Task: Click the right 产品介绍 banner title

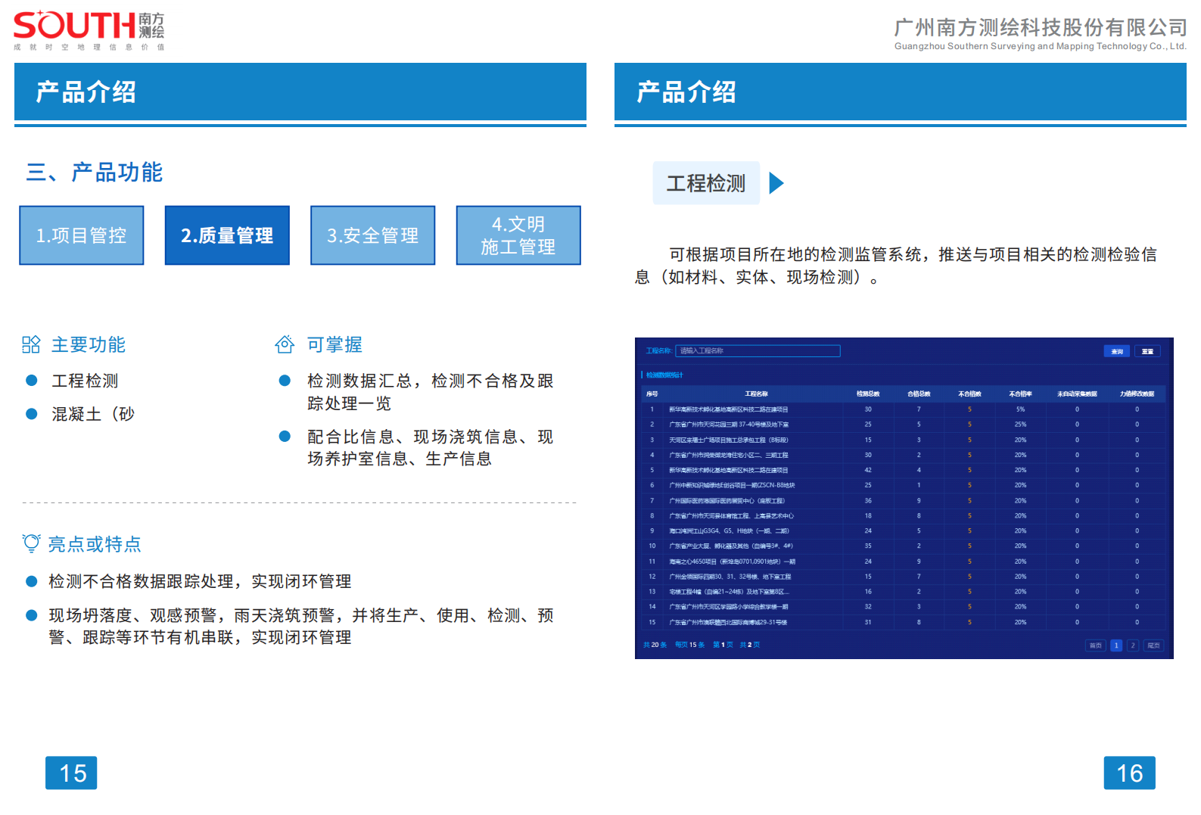Action: pos(686,92)
